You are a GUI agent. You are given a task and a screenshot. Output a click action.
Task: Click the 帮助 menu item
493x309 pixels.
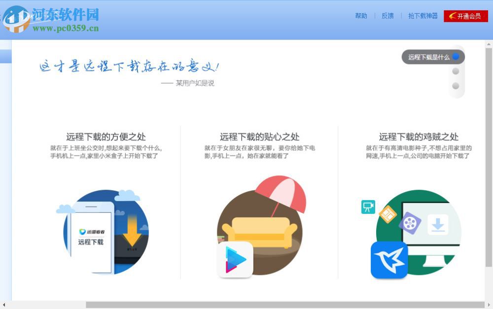[361, 16]
